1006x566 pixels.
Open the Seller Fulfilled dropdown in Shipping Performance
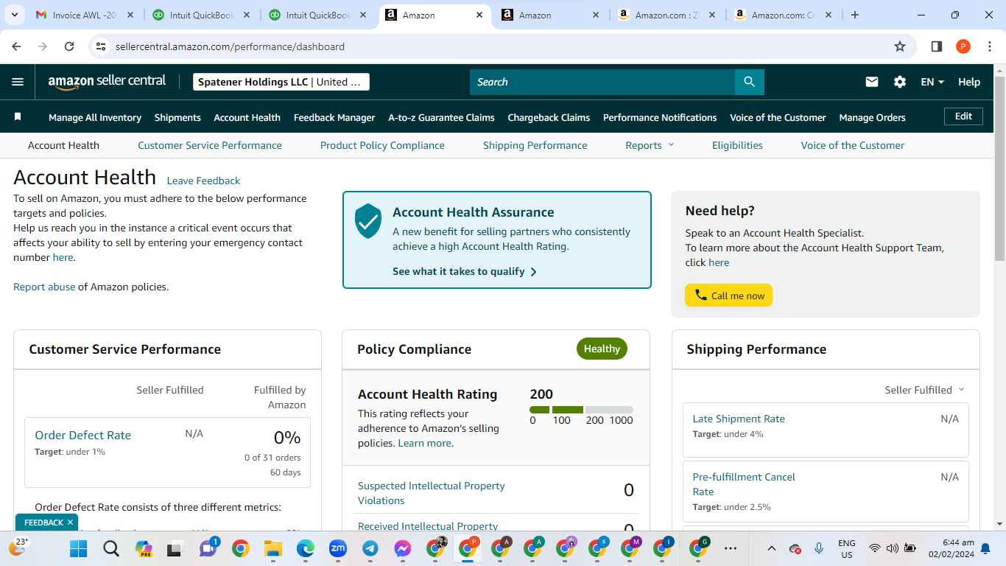click(924, 390)
